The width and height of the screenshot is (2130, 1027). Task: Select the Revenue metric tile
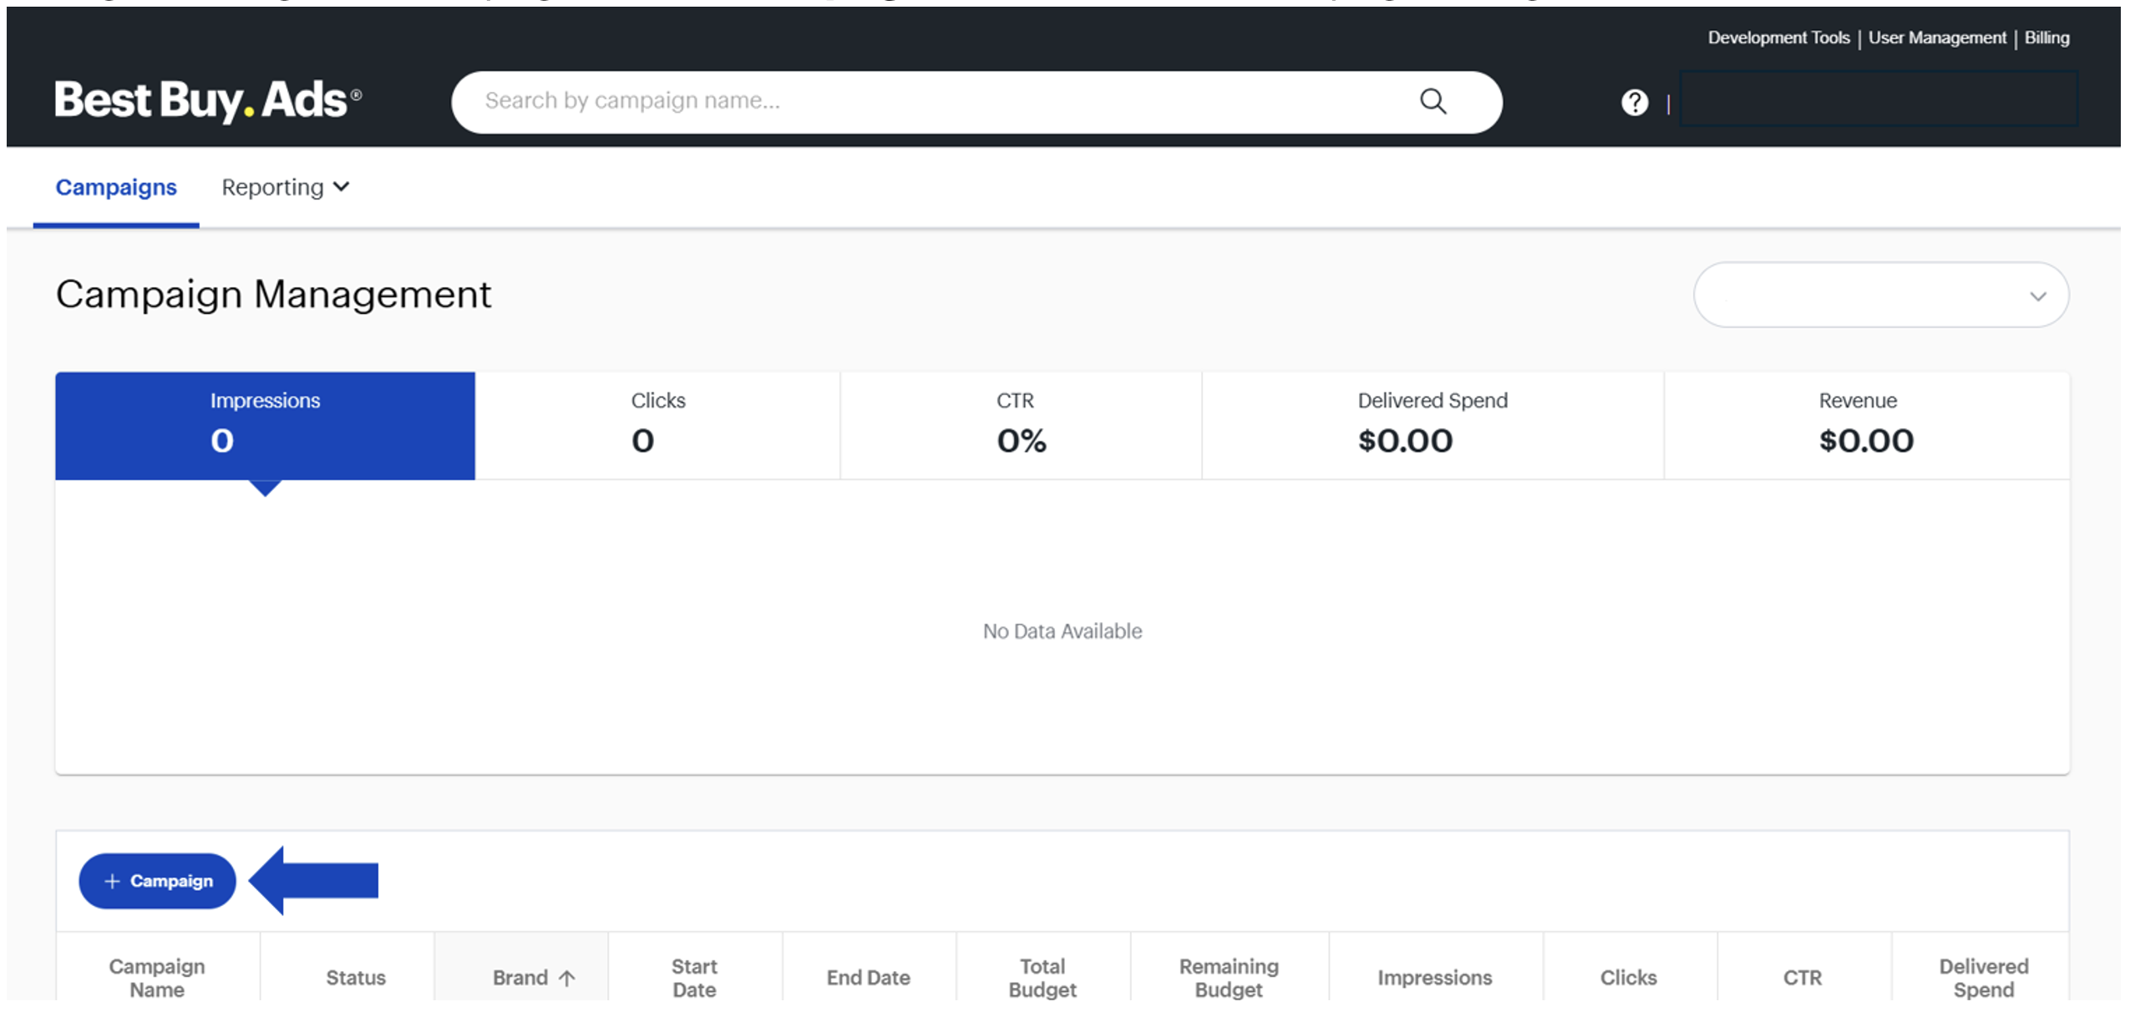(1865, 425)
